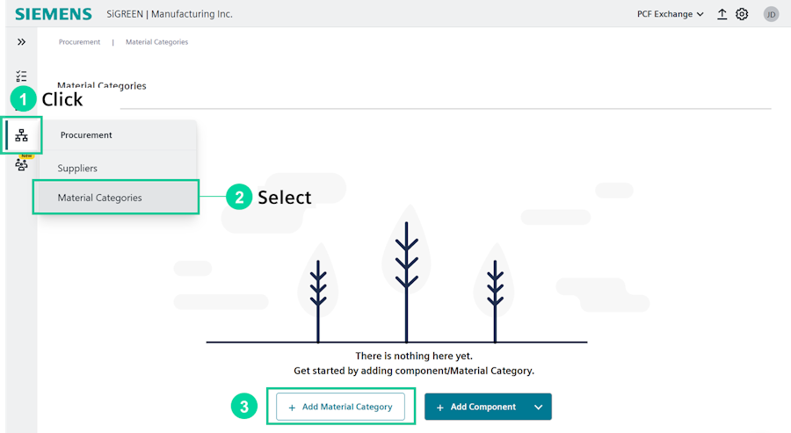The width and height of the screenshot is (791, 433).
Task: Click the Material Categories page heading
Action: pos(102,86)
